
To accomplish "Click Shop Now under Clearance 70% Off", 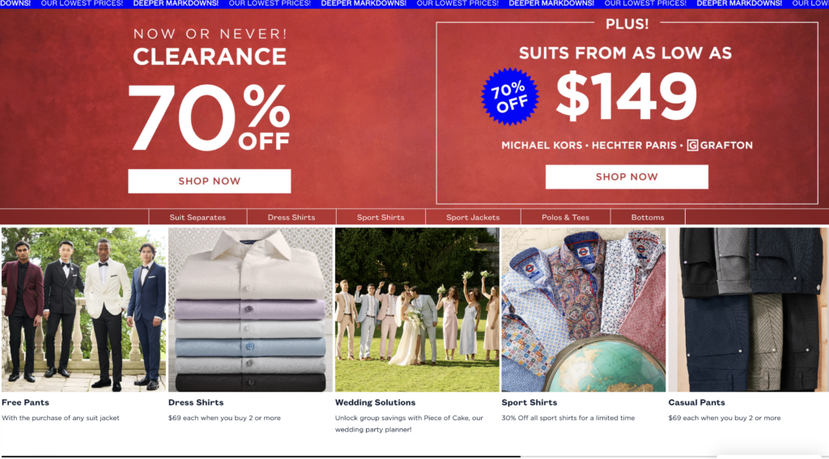I will pyautogui.click(x=210, y=181).
